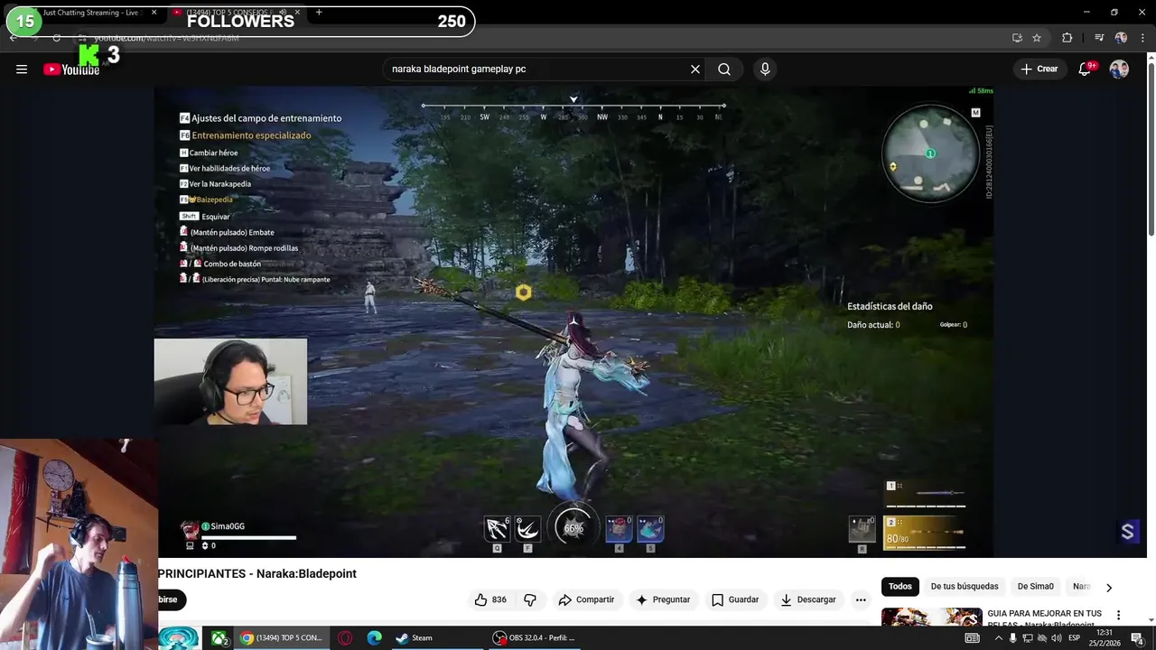Select the Todos filter chip
Image resolution: width=1156 pixels, height=650 pixels.
click(x=900, y=586)
